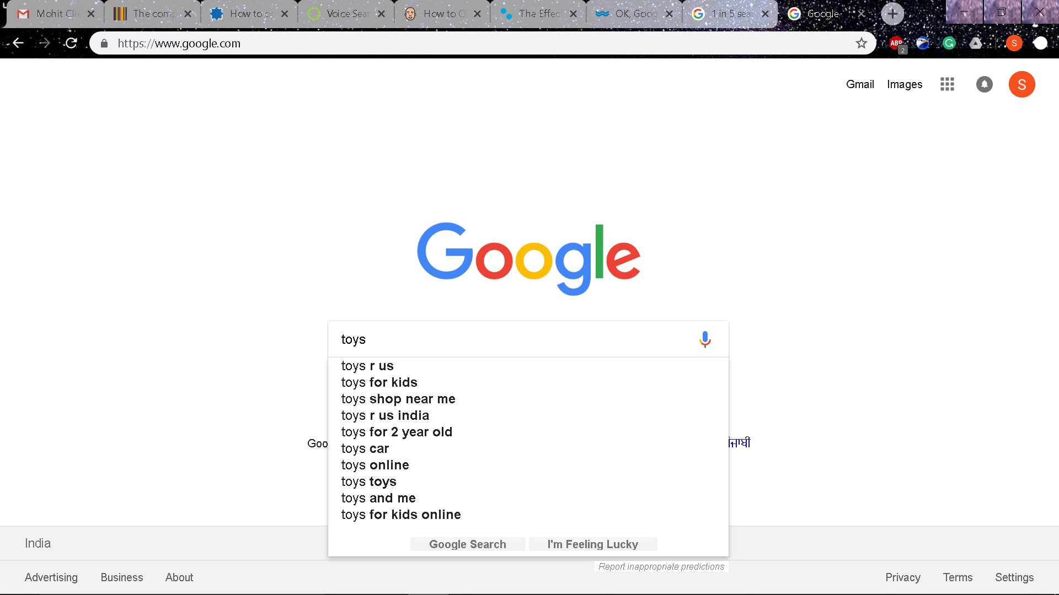Click the Images link in top right

click(905, 84)
